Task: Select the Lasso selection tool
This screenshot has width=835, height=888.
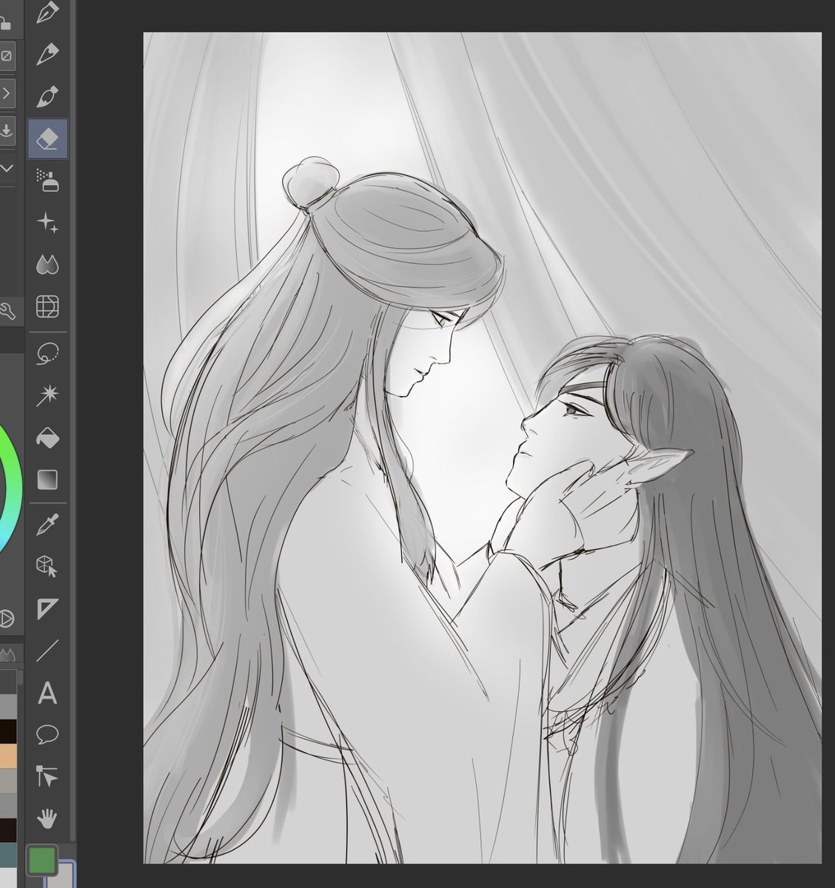Action: point(47,354)
